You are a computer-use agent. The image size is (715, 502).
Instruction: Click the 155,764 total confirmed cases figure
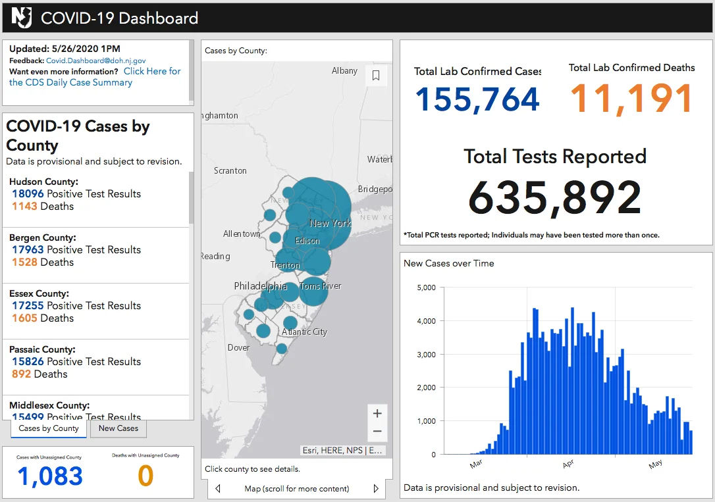(x=477, y=99)
